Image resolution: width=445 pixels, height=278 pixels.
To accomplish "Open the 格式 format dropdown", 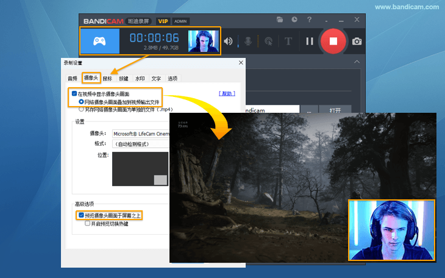I will tap(140, 144).
